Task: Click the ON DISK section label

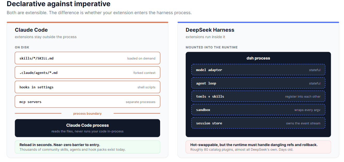Action: tap(22, 47)
